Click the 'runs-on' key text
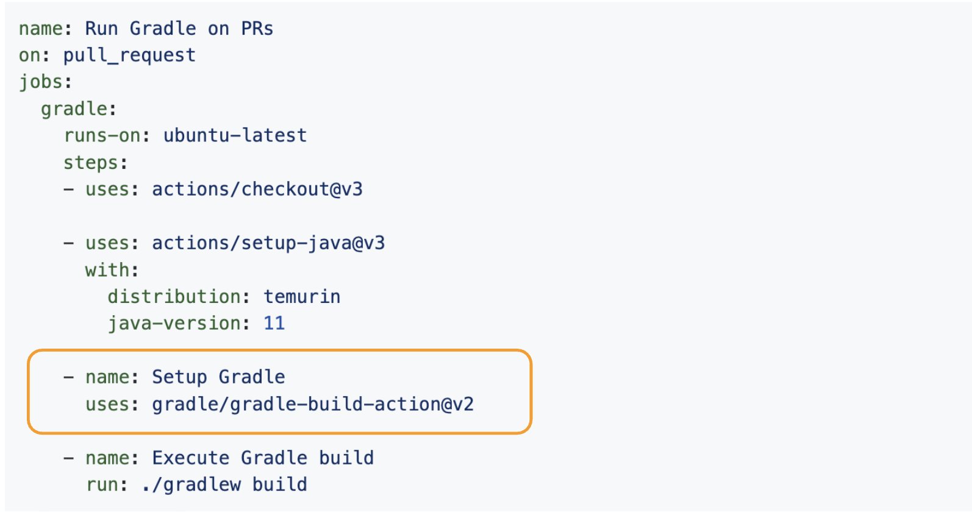This screenshot has width=972, height=512. tap(102, 135)
